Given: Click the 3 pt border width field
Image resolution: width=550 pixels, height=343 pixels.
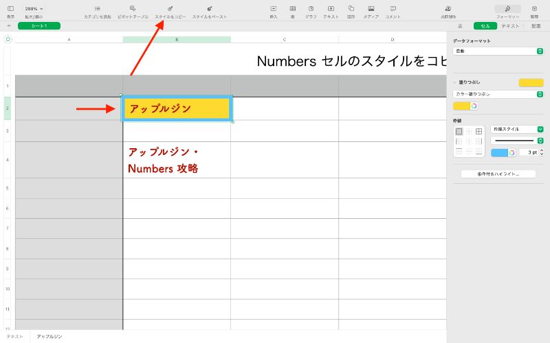Looking at the screenshot, I should coord(529,152).
